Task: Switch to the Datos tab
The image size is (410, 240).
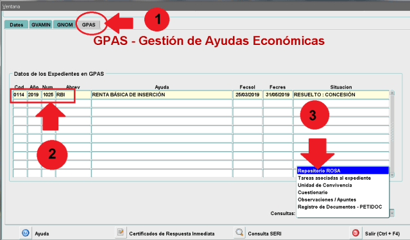Action: (16, 24)
